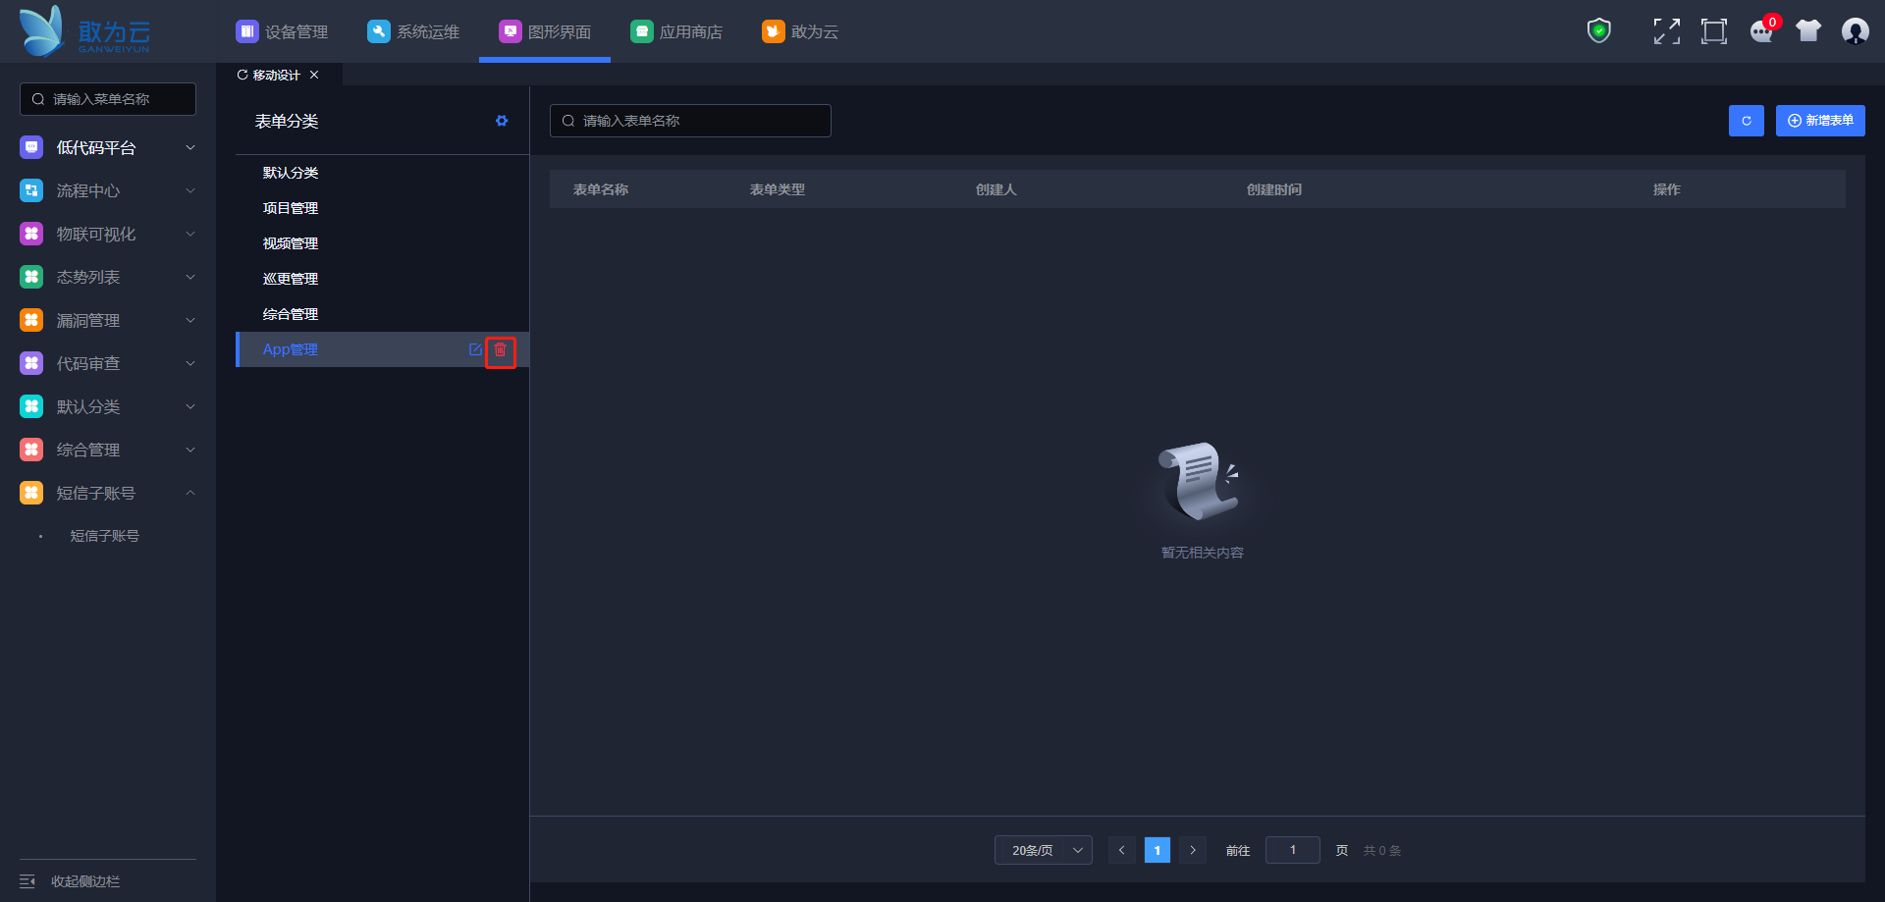Click the 态势列表 sidebar icon
This screenshot has height=902, width=1885.
coord(31,277)
